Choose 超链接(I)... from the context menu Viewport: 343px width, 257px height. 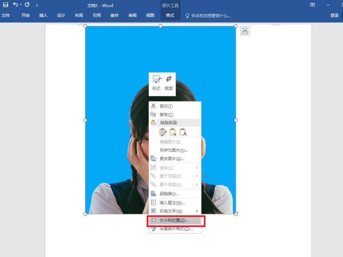[x=175, y=194]
